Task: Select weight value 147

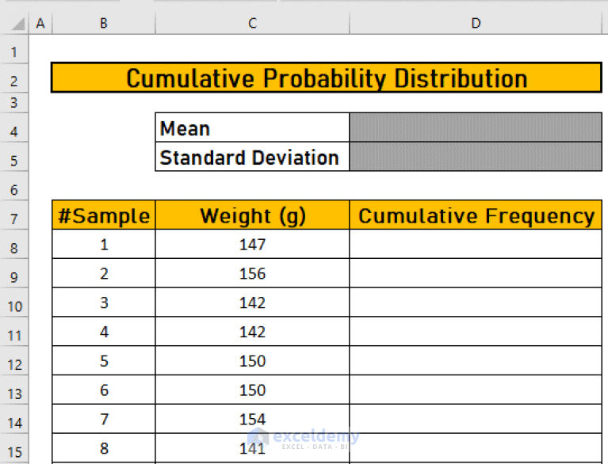Action: 252,244
